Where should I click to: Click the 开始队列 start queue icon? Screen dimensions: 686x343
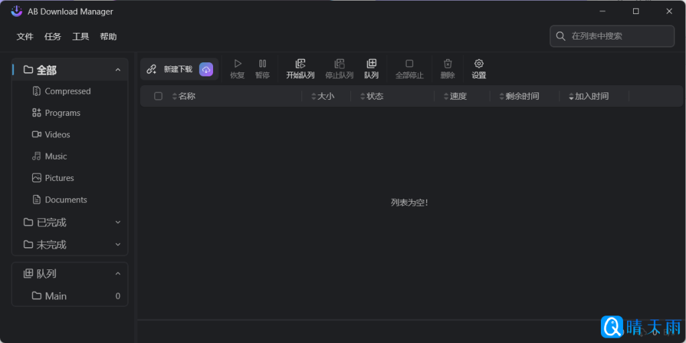[x=300, y=64]
